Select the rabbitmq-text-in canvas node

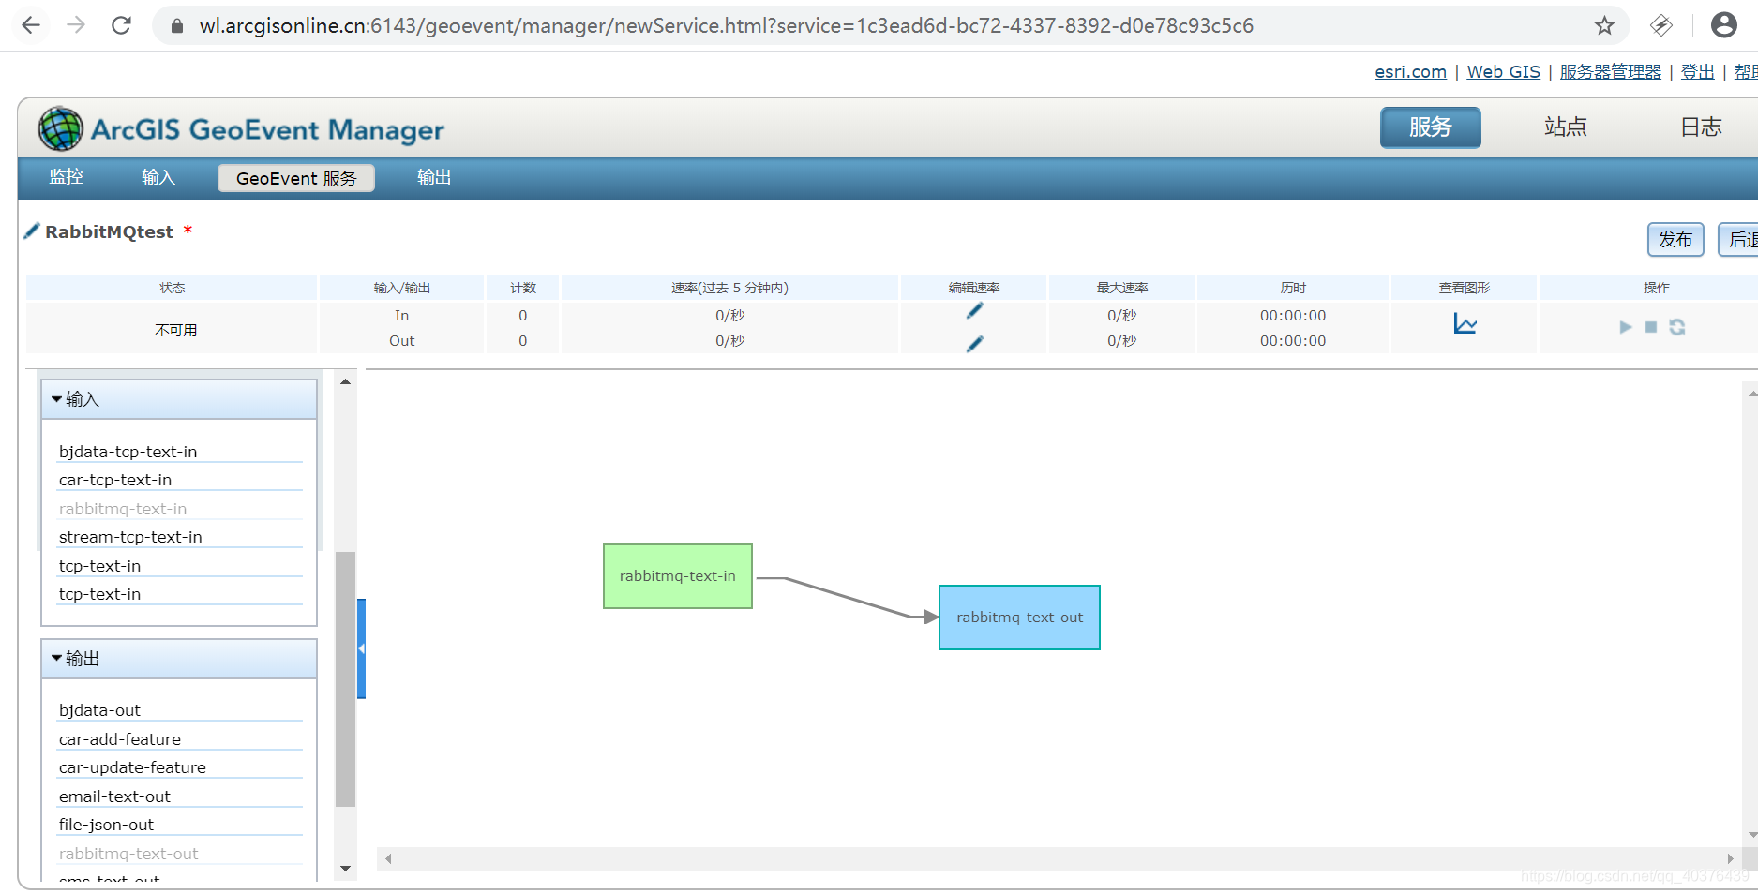678,576
